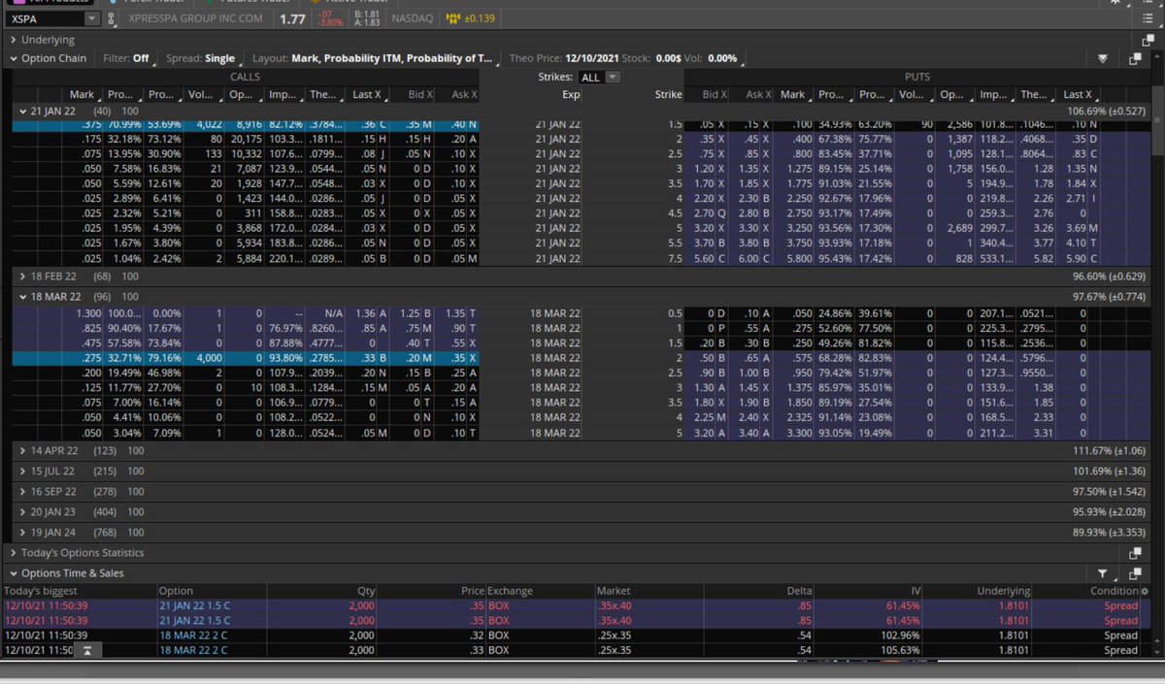This screenshot has width=1165, height=684.
Task: Click the XPRESSPA GROUP INC COM company name
Action: tap(195, 19)
